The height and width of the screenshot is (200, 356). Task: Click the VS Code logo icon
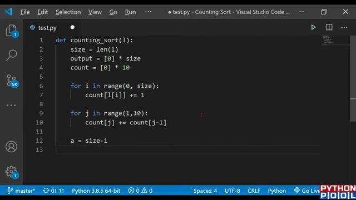[9, 12]
